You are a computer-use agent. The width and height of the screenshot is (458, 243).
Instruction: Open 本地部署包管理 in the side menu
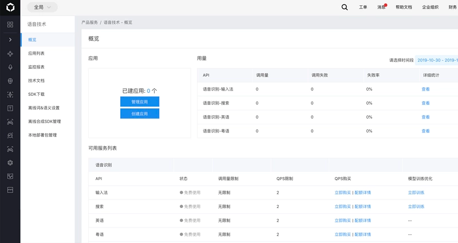42,135
